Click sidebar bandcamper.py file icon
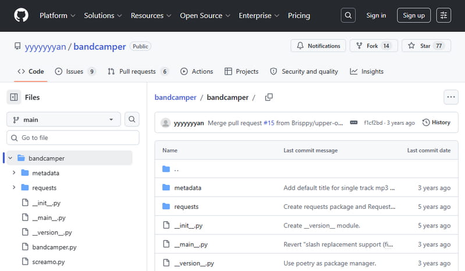 [25, 247]
